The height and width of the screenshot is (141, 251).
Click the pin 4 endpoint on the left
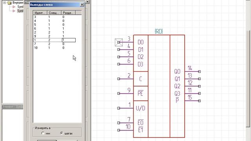point(118,50)
